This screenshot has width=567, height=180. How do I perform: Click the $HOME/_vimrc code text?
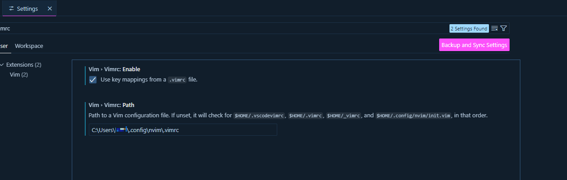(x=344, y=116)
